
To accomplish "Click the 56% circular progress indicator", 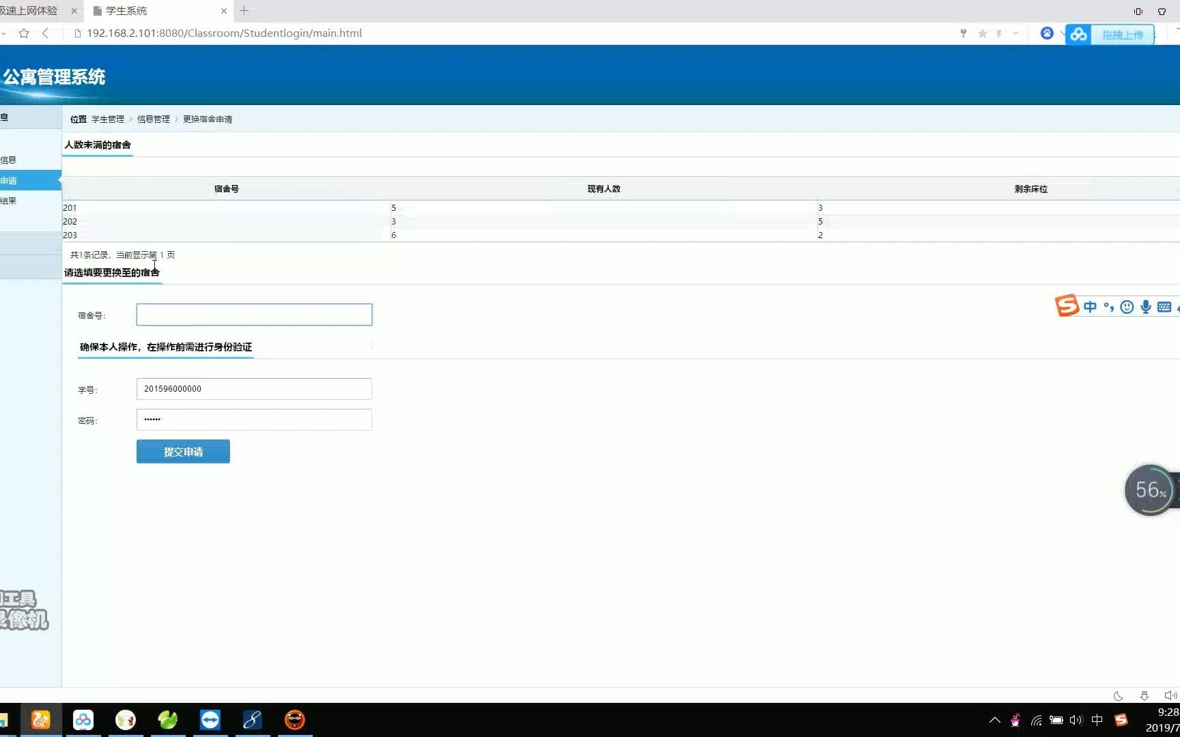I will (1150, 489).
